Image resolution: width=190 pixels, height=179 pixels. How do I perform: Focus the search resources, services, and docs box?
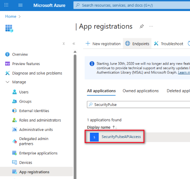pos(131,5)
